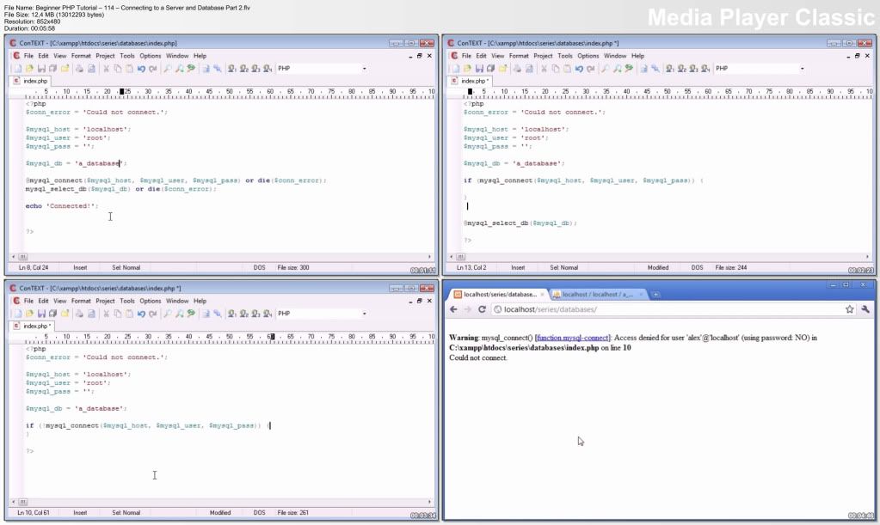This screenshot has height=525, width=880.
Task: Click 'File size: 300' status bar entry
Action: pyautogui.click(x=293, y=268)
